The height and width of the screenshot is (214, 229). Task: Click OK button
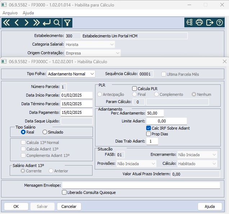(16, 206)
